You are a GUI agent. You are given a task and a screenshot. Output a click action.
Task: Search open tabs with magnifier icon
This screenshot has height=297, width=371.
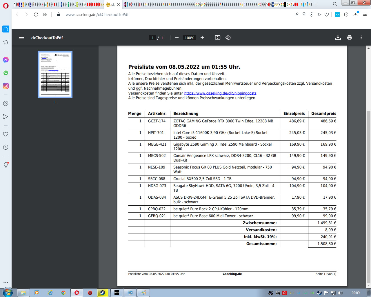pyautogui.click(x=335, y=4)
